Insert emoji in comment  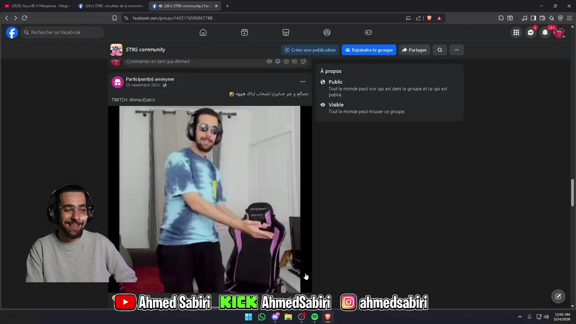[x=278, y=61]
